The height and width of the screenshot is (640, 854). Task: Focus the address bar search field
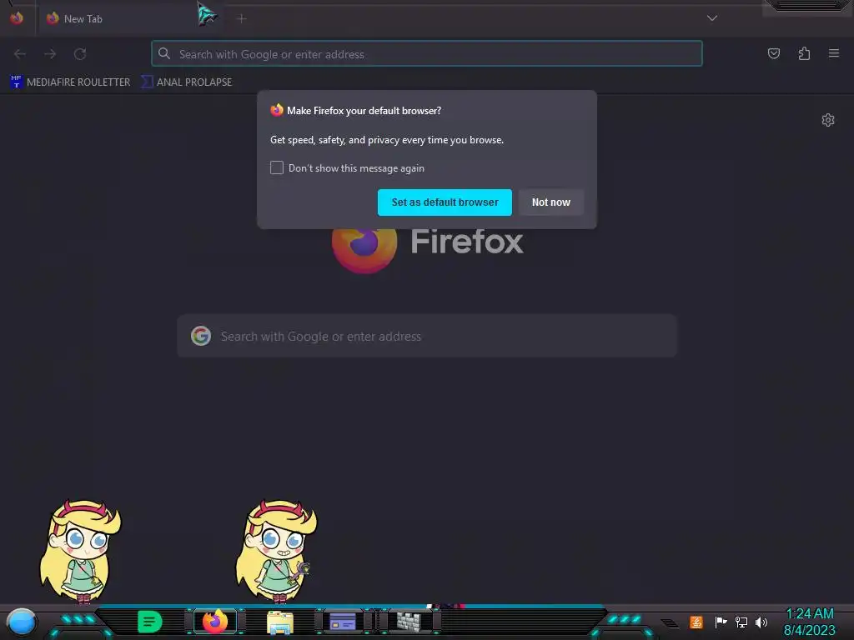(427, 54)
